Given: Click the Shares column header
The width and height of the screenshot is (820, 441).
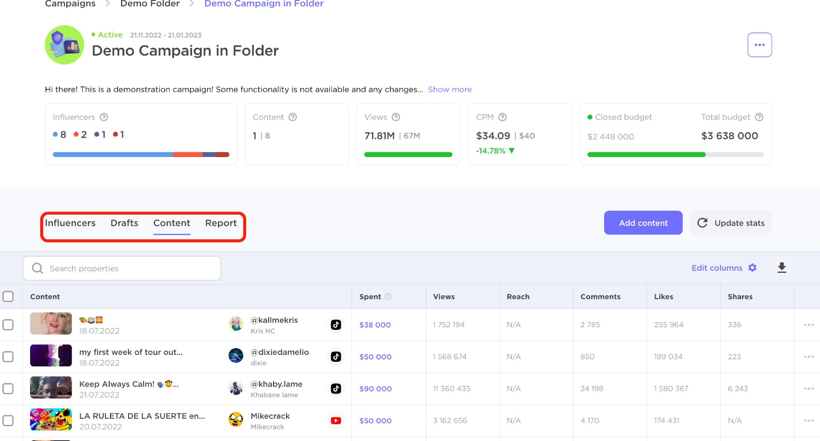Looking at the screenshot, I should 740,296.
